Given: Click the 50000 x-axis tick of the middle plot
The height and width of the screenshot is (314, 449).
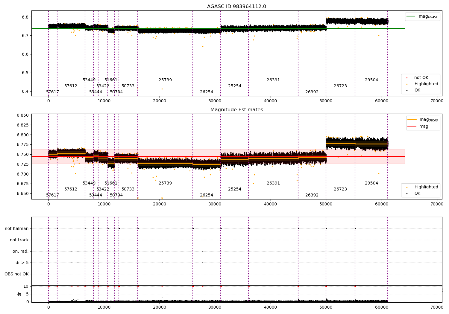Looking at the screenshot, I should point(326,204).
